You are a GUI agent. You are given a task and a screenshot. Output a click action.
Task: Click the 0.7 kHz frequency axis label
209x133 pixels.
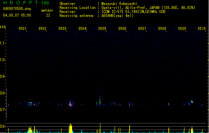click(x=3, y=110)
